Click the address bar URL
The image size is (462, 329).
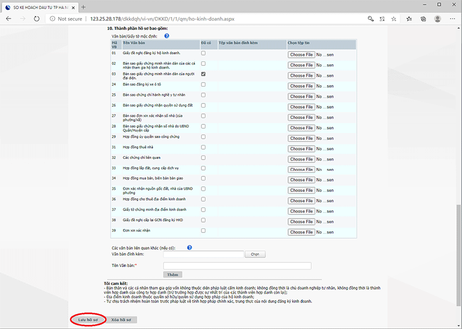162,19
